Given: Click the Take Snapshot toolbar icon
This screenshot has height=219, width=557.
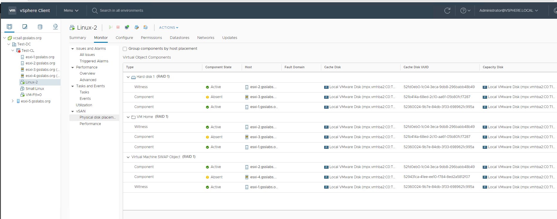Looking at the screenshot, I should (146, 27).
